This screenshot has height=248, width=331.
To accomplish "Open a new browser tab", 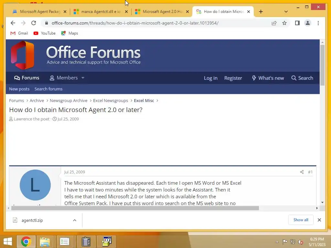I will point(261,12).
